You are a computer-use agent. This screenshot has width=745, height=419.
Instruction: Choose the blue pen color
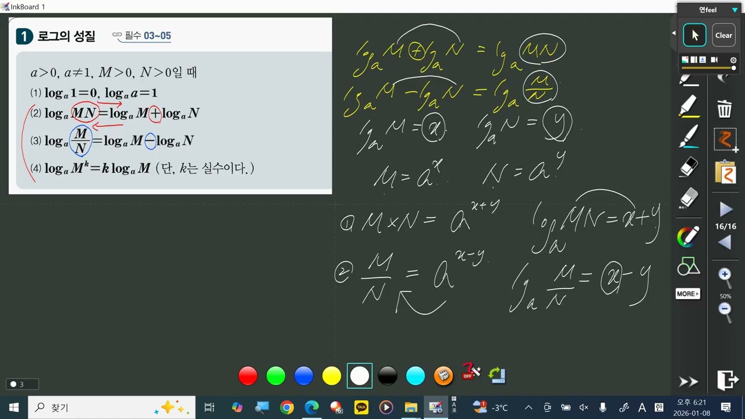click(x=304, y=376)
